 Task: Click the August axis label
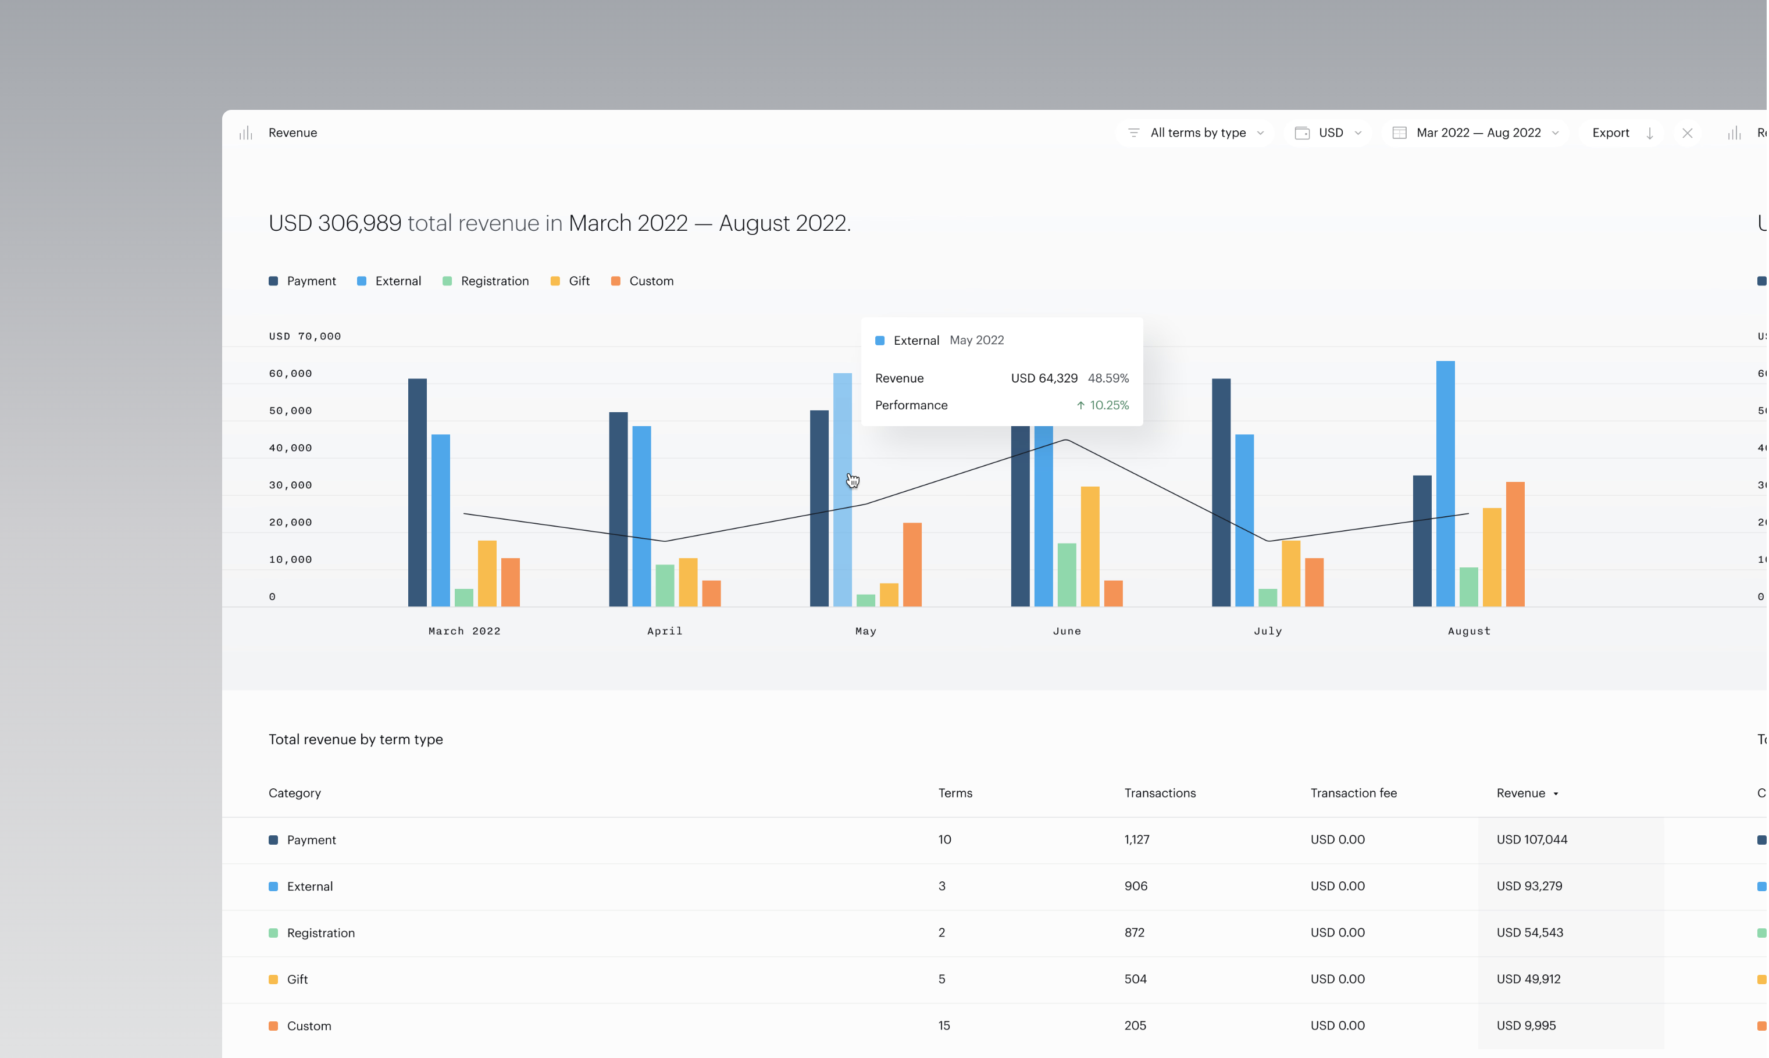tap(1471, 632)
